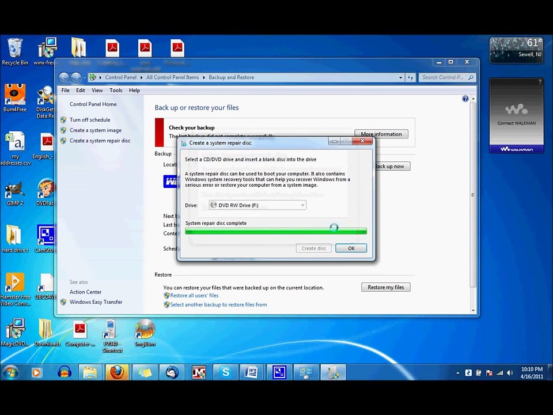Open Skype from the taskbar
This screenshot has height=415, width=553.
(x=225, y=372)
